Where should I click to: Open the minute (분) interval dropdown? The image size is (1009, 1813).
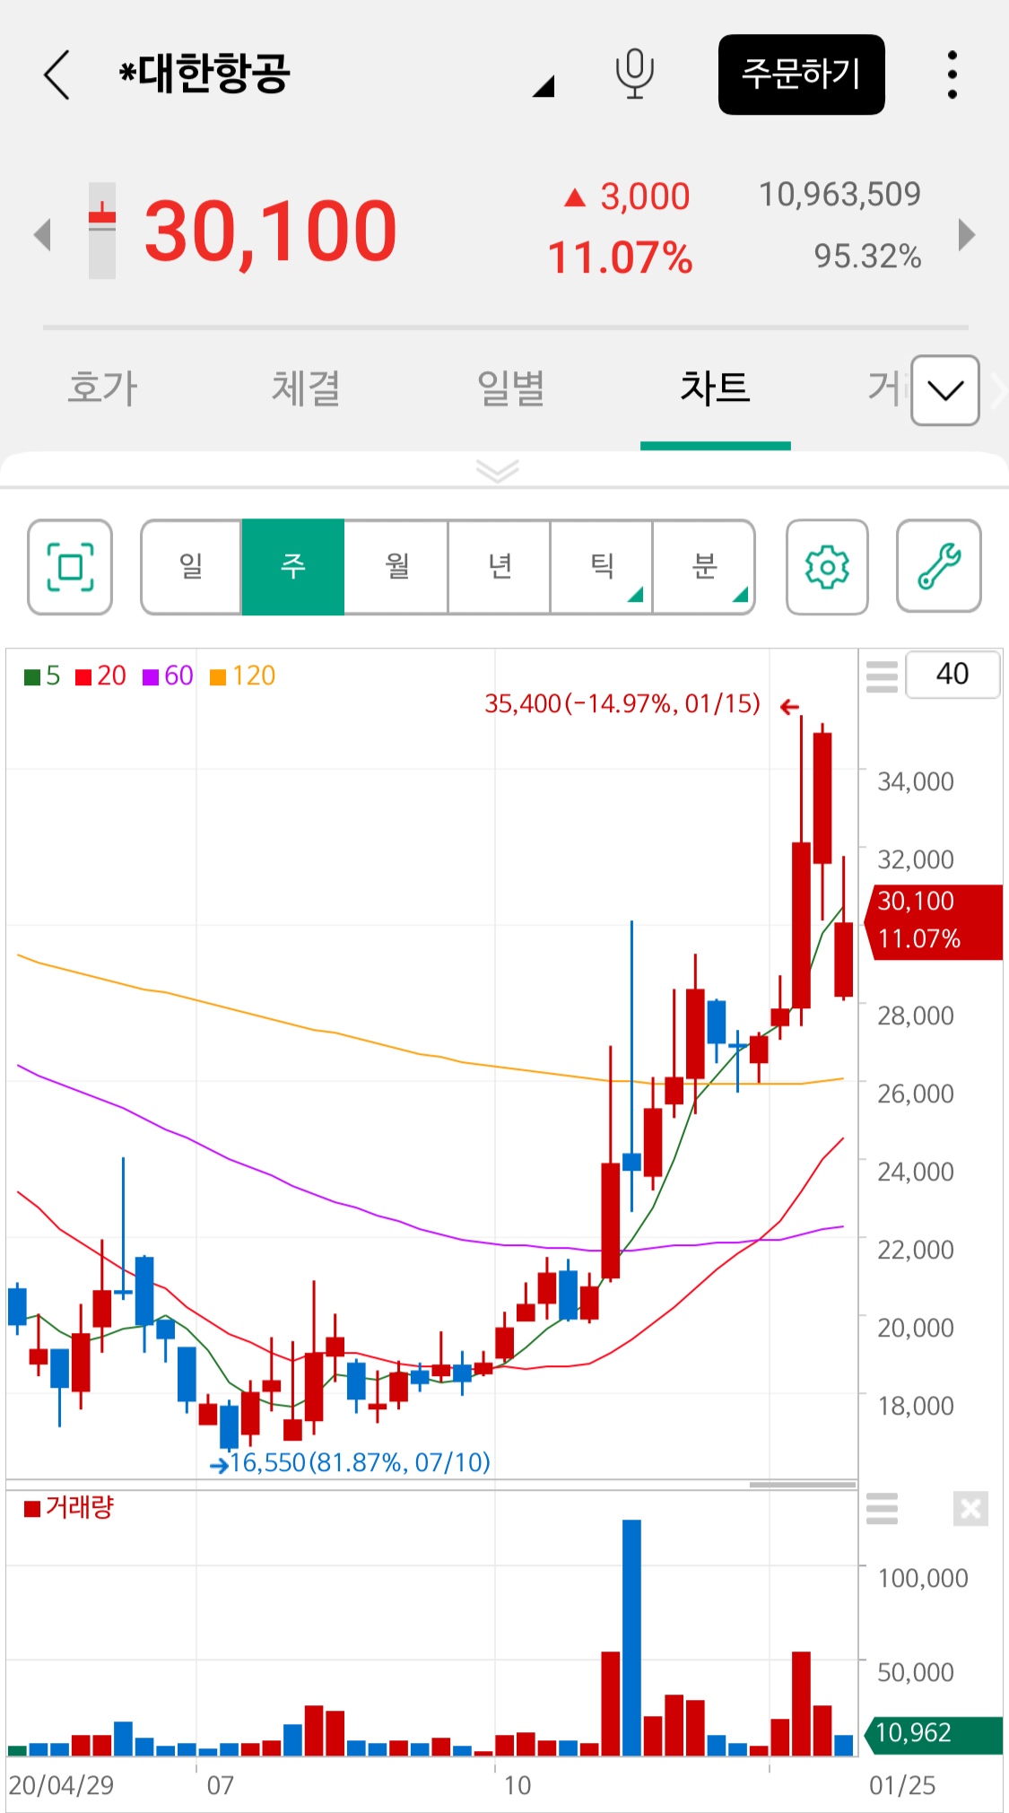(x=704, y=567)
